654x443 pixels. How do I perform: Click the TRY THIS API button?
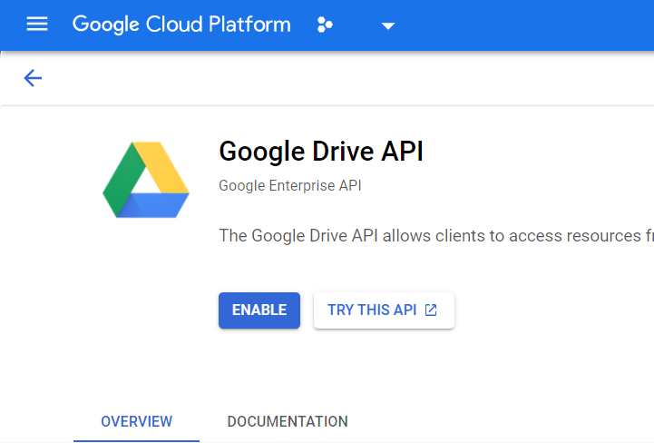(x=384, y=310)
